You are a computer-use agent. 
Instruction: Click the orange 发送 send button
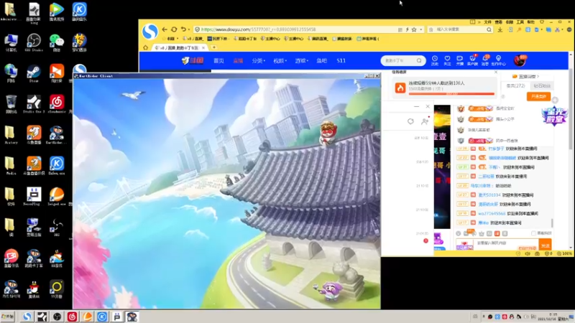[x=546, y=245]
